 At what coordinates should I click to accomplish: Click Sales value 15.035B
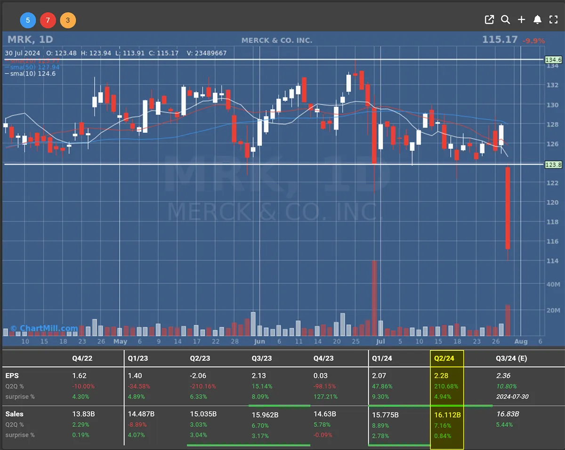point(203,414)
